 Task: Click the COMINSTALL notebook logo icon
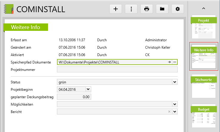pos(9,9)
